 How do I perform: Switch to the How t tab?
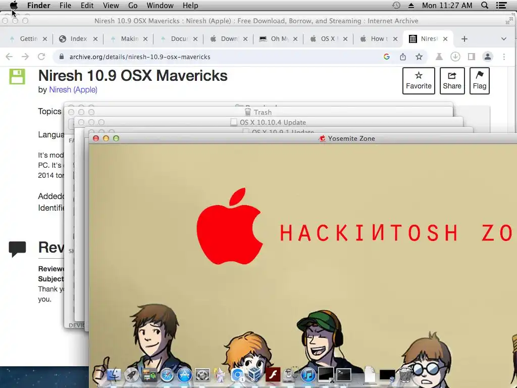coord(379,39)
